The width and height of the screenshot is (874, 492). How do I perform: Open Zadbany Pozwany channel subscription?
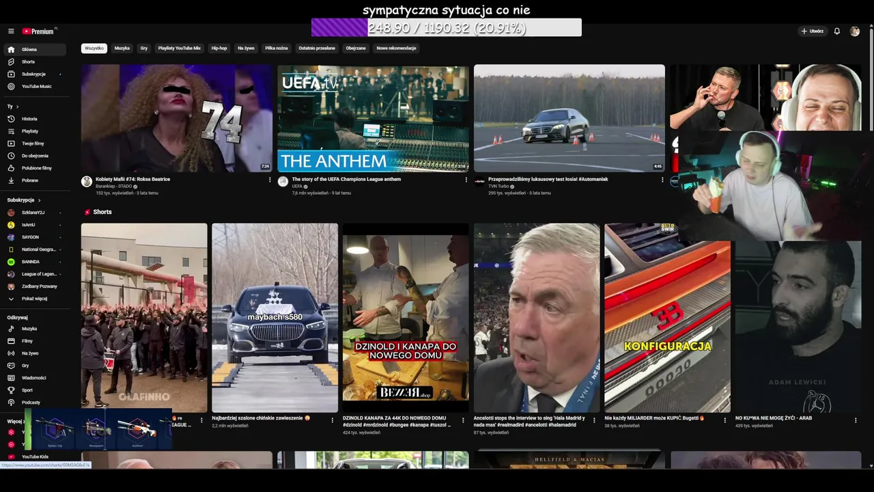click(x=35, y=286)
